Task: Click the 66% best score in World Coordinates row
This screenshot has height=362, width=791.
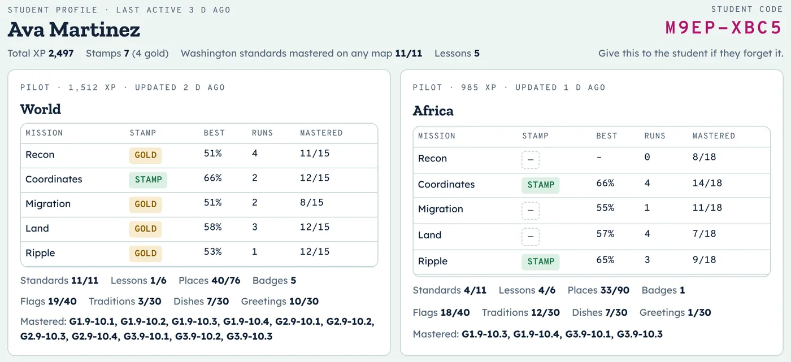Action: 213,178
